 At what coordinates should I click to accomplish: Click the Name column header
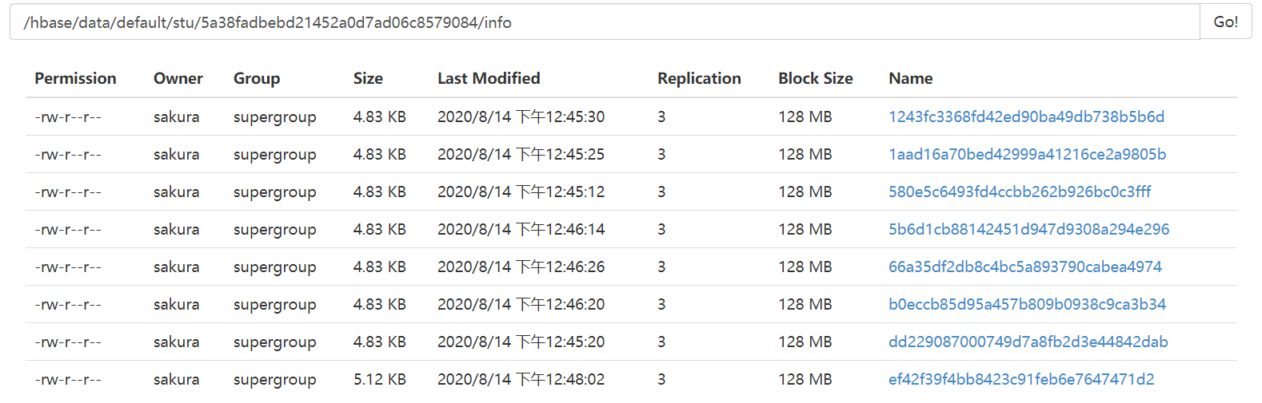(x=910, y=78)
